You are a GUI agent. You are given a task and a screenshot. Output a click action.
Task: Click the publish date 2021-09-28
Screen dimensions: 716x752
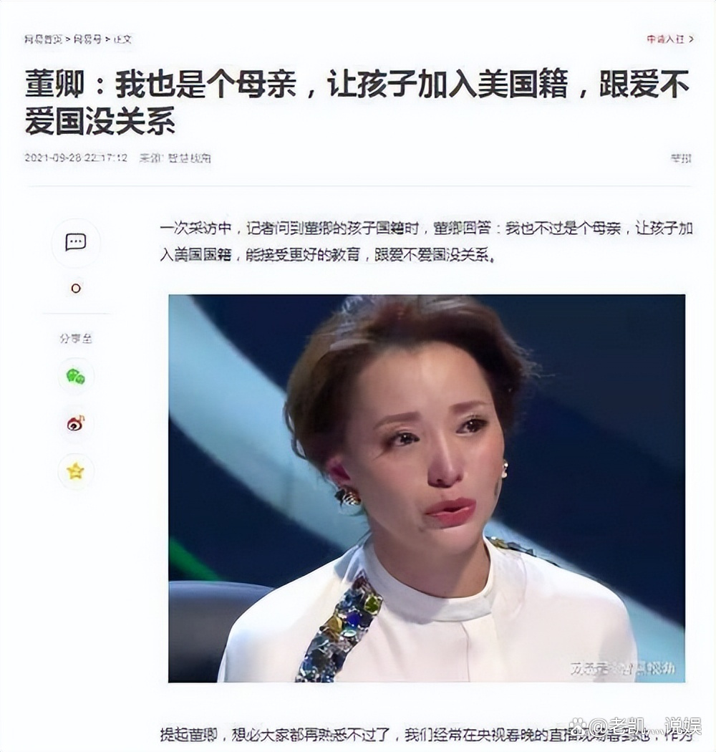53,158
